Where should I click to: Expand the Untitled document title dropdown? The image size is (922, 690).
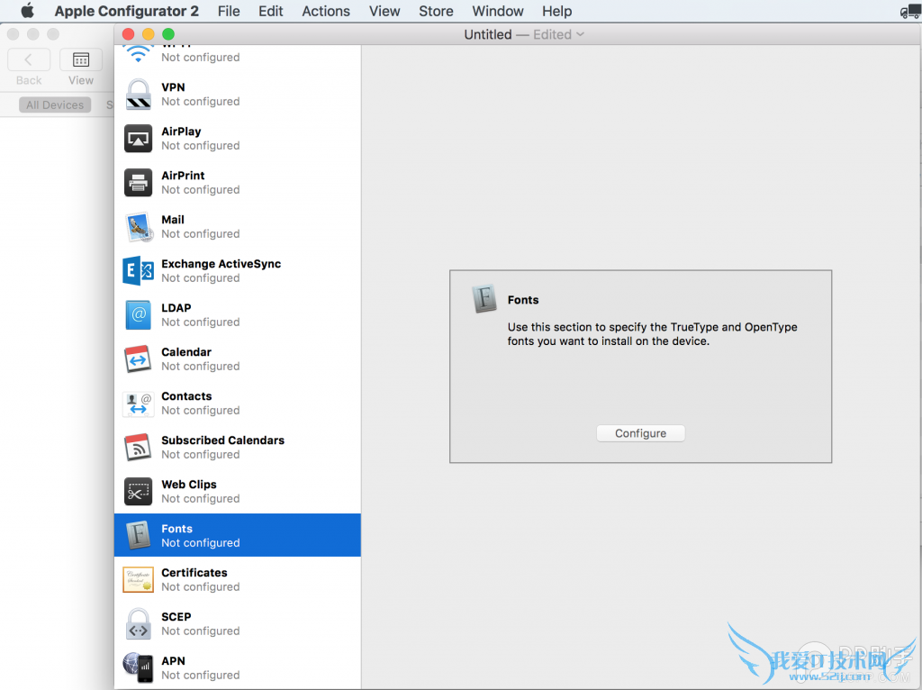[580, 34]
